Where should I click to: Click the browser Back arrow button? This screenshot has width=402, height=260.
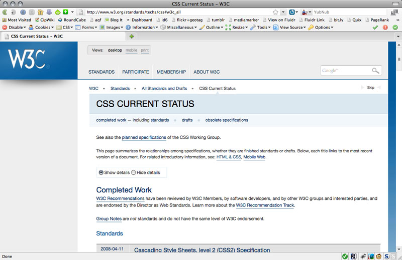5,12
